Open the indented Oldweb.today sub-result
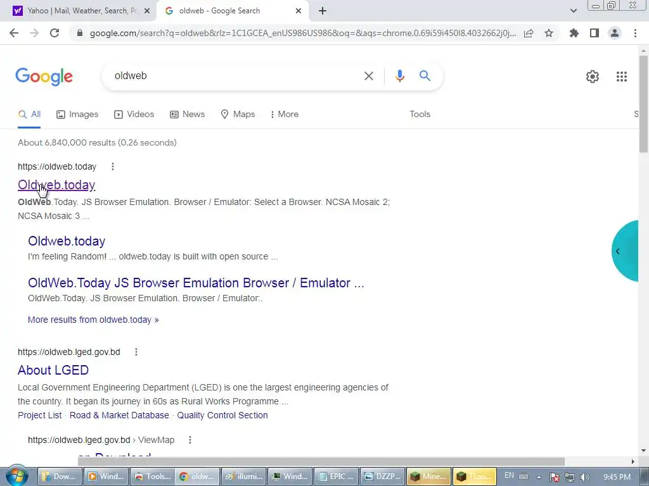The image size is (649, 486). 67,241
